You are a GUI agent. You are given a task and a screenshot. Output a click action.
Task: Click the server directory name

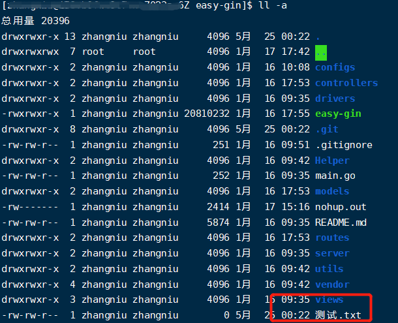[x=332, y=253]
